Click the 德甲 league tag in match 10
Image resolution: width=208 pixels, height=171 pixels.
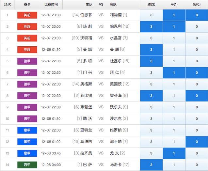coord(27,119)
